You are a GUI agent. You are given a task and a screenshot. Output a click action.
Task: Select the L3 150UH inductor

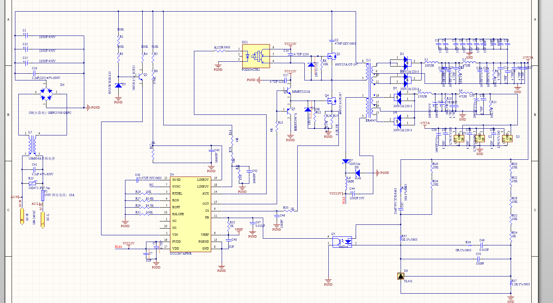click(425, 94)
